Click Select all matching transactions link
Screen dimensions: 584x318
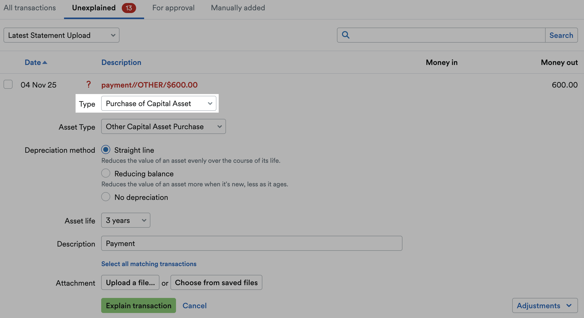(149, 264)
